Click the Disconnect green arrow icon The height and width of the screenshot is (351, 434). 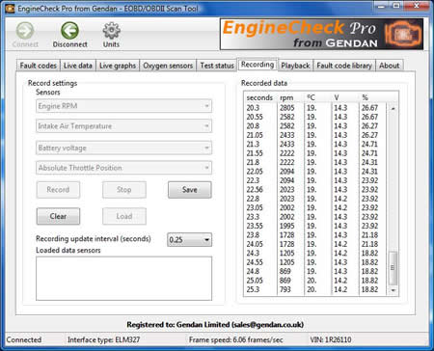click(x=69, y=31)
